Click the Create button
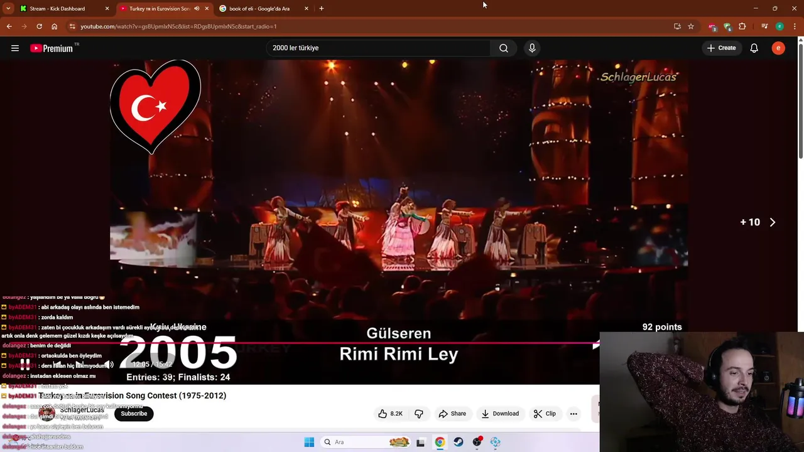Screen dimensions: 804x452 [721, 48]
